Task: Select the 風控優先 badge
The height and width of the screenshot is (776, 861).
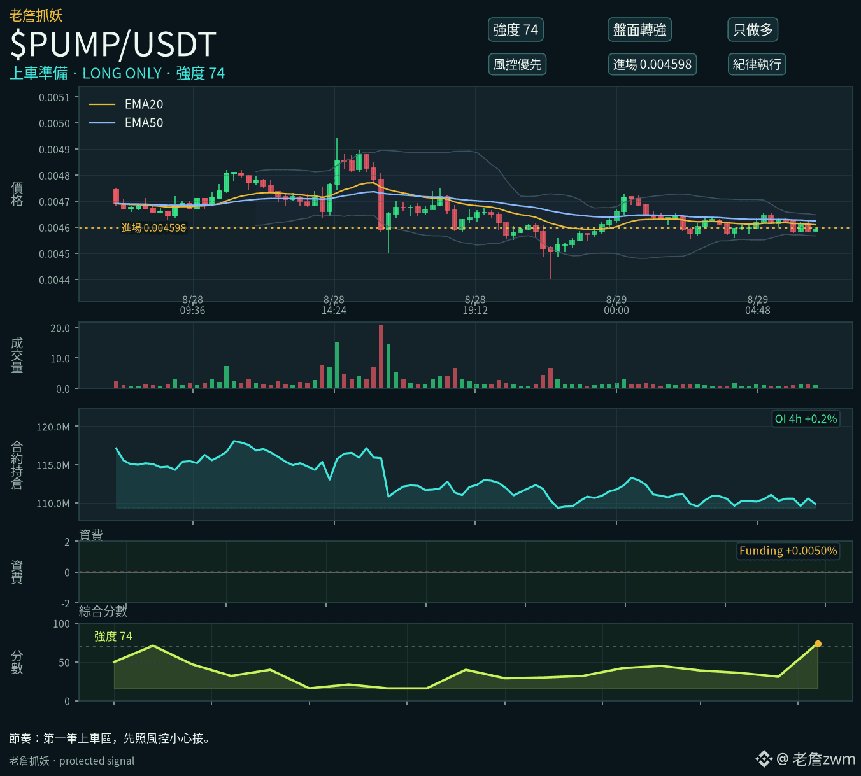Action: point(517,64)
